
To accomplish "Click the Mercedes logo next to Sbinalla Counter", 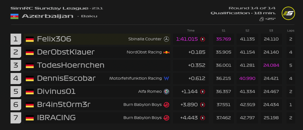I will pos(166,39).
